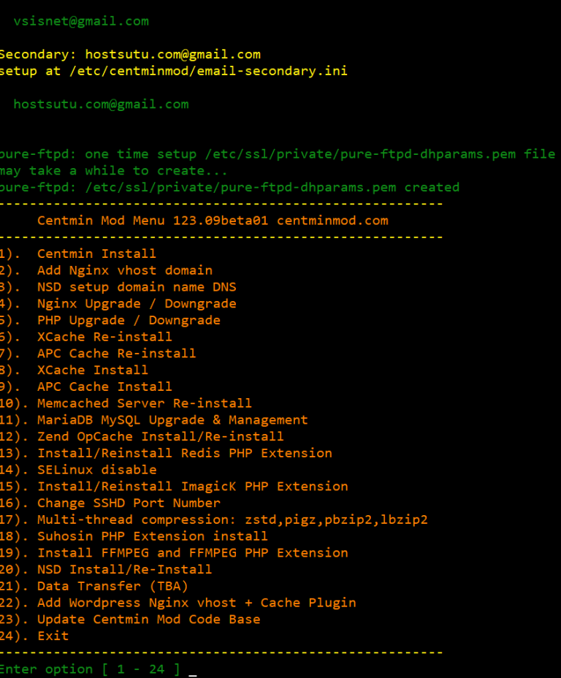Click Add Wordpress Nginx vhost option

pos(196,603)
